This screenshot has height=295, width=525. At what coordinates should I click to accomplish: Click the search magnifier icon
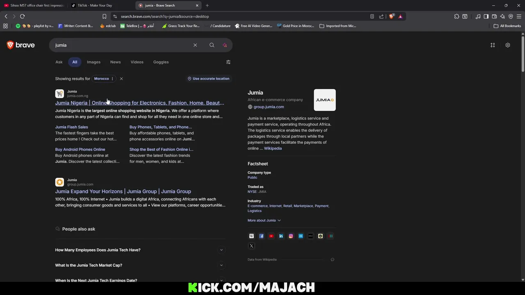coord(212,45)
